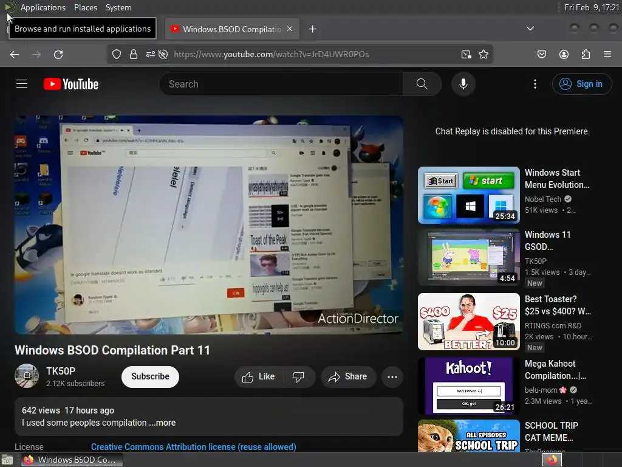The height and width of the screenshot is (467, 622).
Task: Switch to Windows BSOD taskbar window button
Action: 72,460
